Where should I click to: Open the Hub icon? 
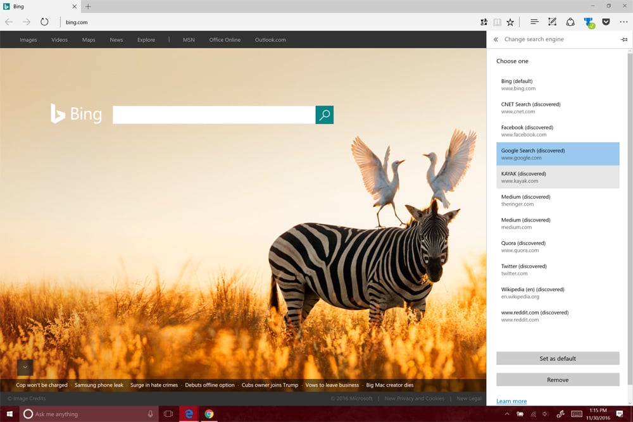click(534, 22)
